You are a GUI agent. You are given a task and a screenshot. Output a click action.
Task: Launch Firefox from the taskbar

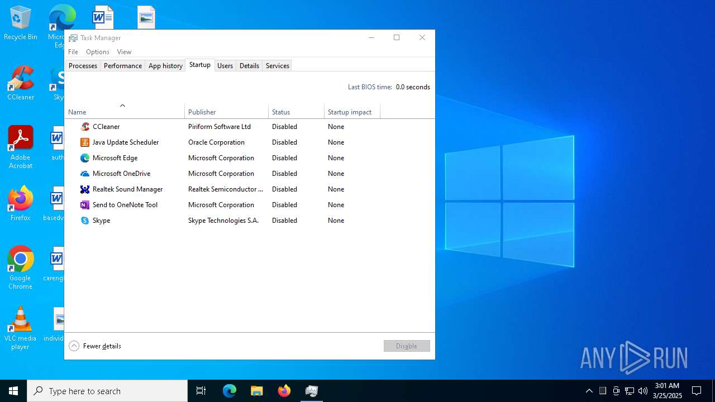tap(284, 391)
